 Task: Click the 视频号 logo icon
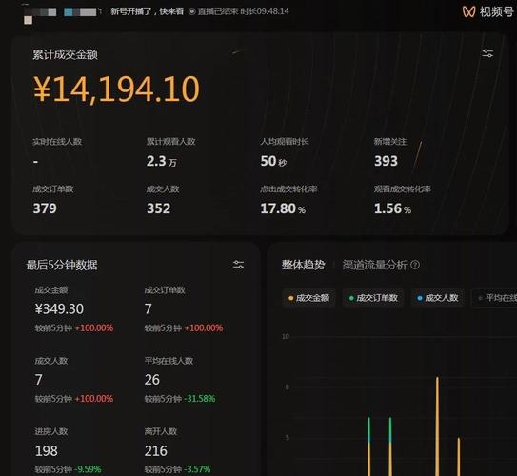468,11
